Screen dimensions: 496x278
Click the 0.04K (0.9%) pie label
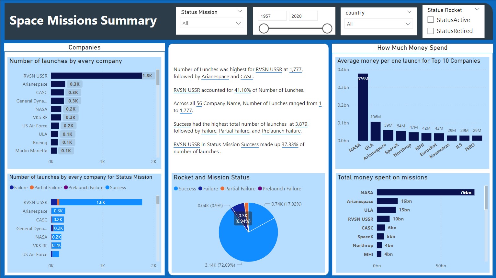(210, 206)
